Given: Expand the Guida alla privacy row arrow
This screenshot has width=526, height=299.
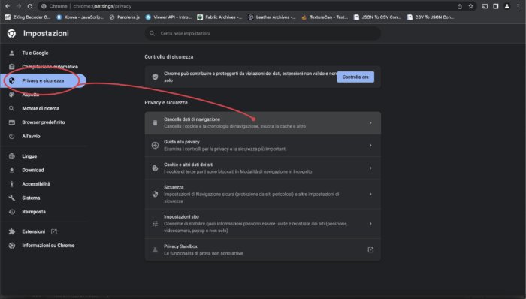Looking at the screenshot, I should pyautogui.click(x=370, y=146).
